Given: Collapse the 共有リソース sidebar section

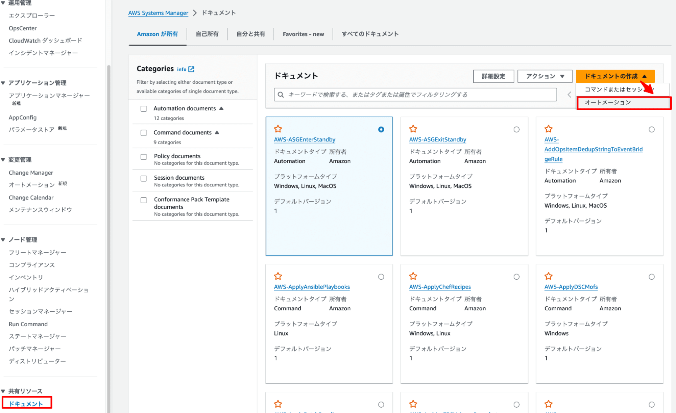Looking at the screenshot, I should (x=3, y=391).
